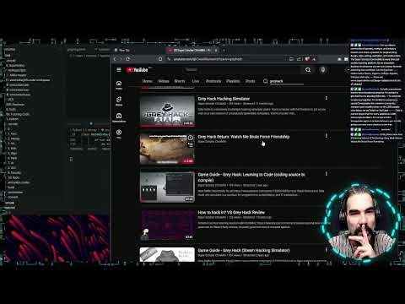Go forward using the browser forward arrow
Screen dimensions: 405x304
click(121, 59)
